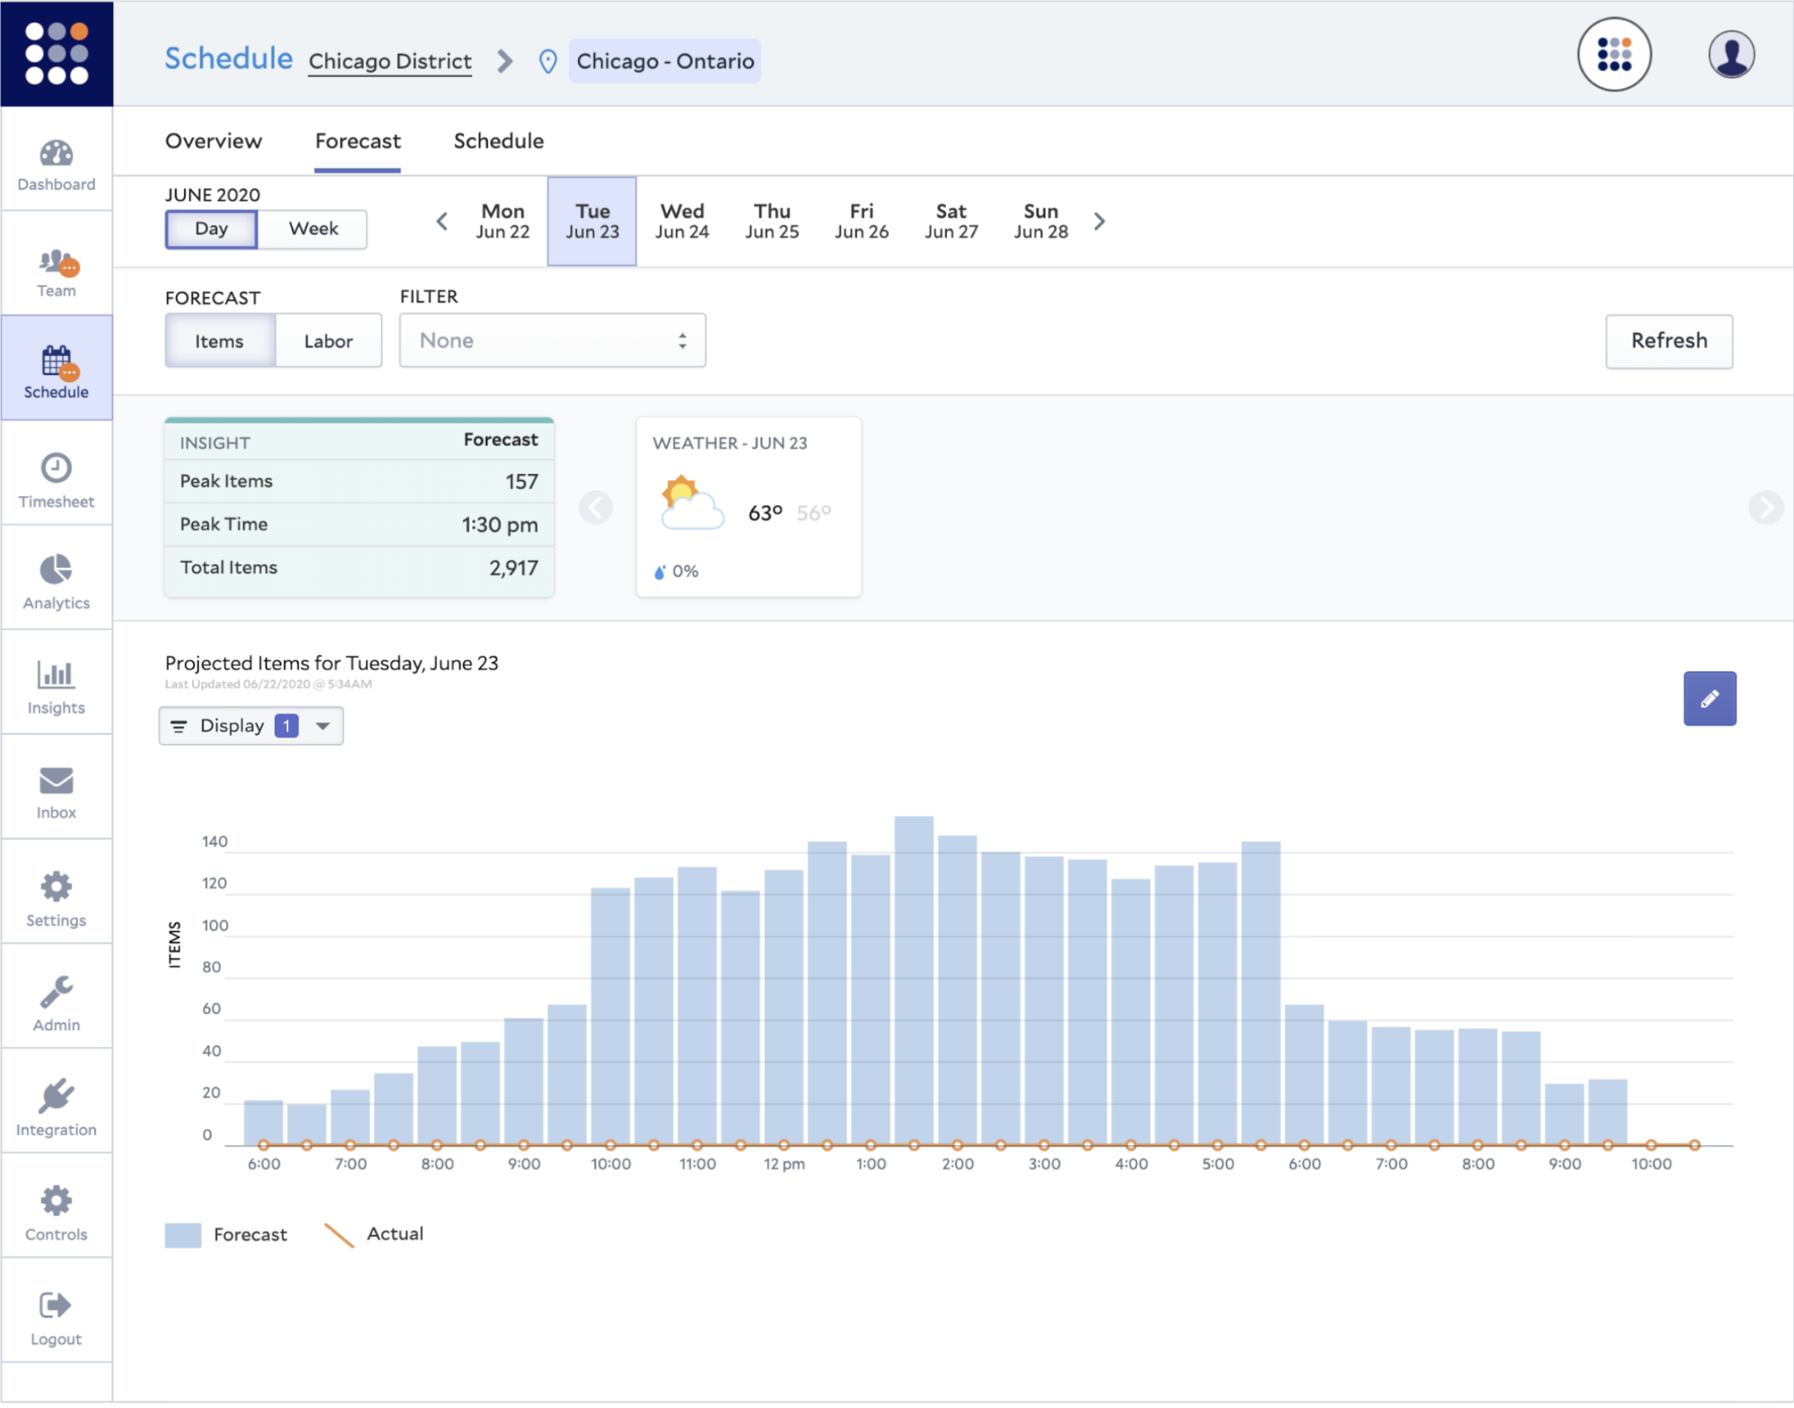1794x1408 pixels.
Task: Open the Filter None dropdown
Action: 552,341
